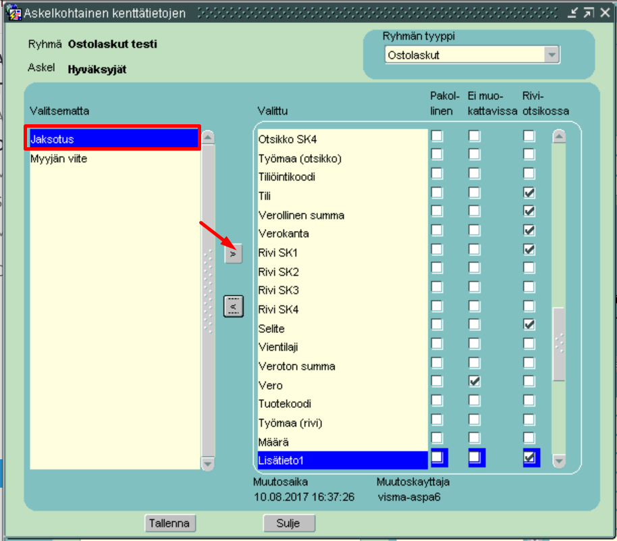The height and width of the screenshot is (541, 617).
Task: Click the Valitsematta list scroll-up arrow
Action: pos(208,137)
